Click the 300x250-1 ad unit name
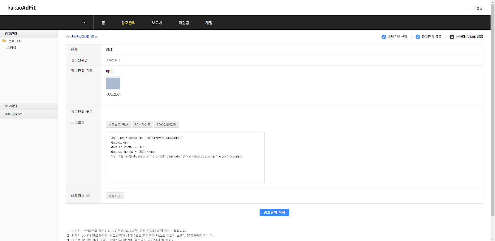The width and height of the screenshot is (495, 241). (x=113, y=60)
